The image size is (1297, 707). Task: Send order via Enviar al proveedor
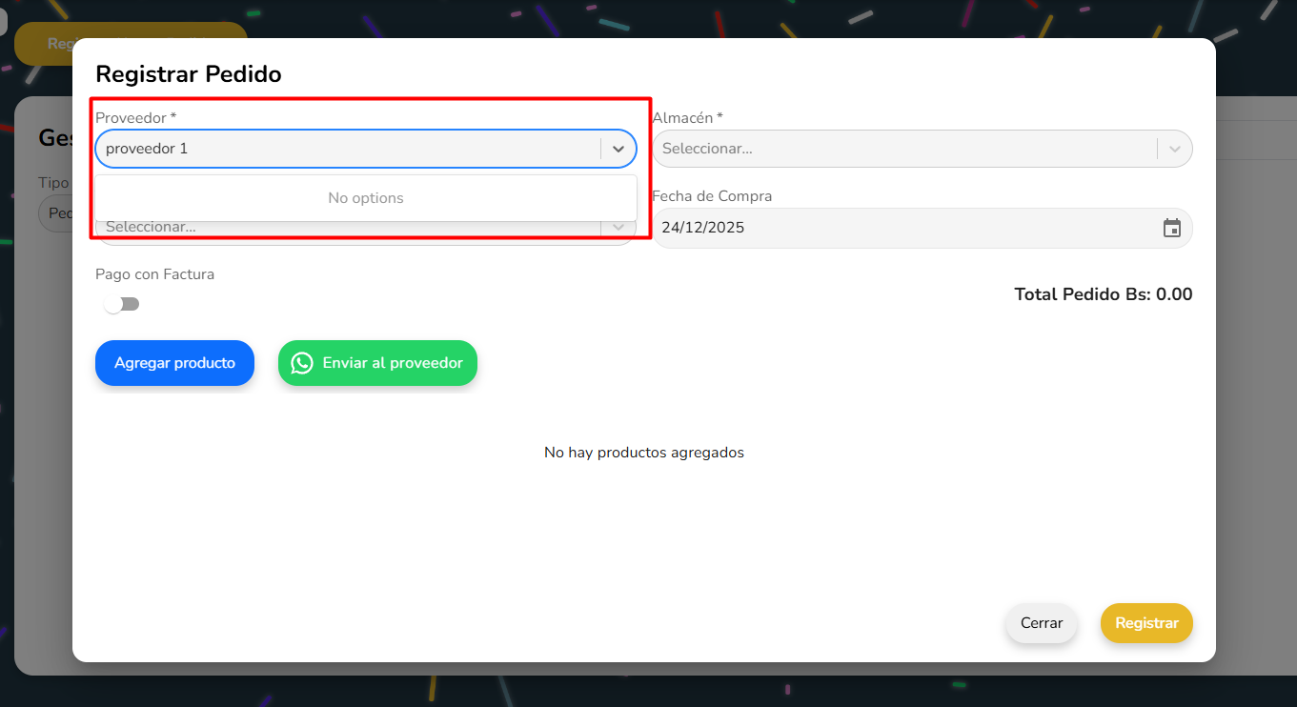click(377, 363)
